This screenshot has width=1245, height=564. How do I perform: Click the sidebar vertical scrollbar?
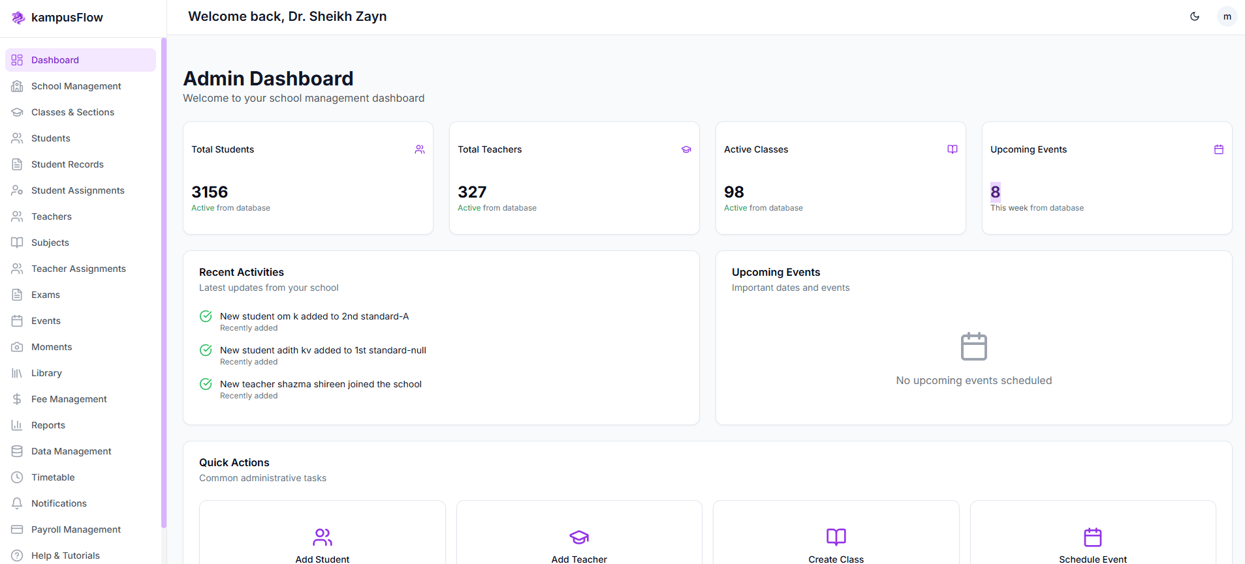point(164,283)
